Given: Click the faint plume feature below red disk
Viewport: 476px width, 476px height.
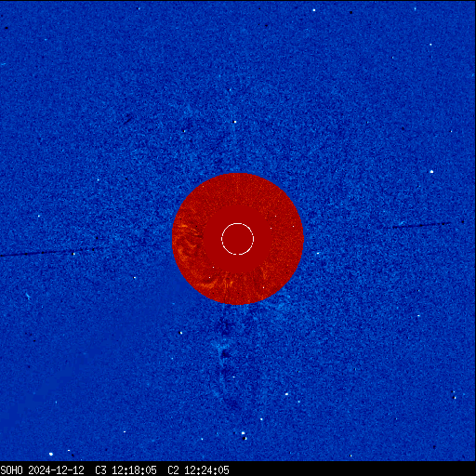Looking at the screenshot, I should click(225, 363).
